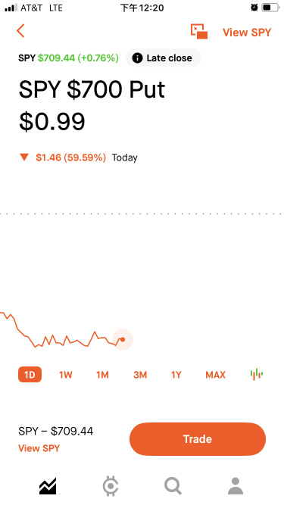Open the picture-in-picture chart icon
The image size is (284, 505).
point(199,31)
